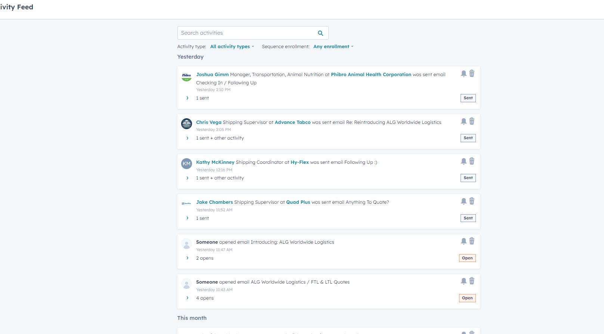
Task: Click trash icon on FTL & LTL Quotes activity
Action: coord(472,281)
